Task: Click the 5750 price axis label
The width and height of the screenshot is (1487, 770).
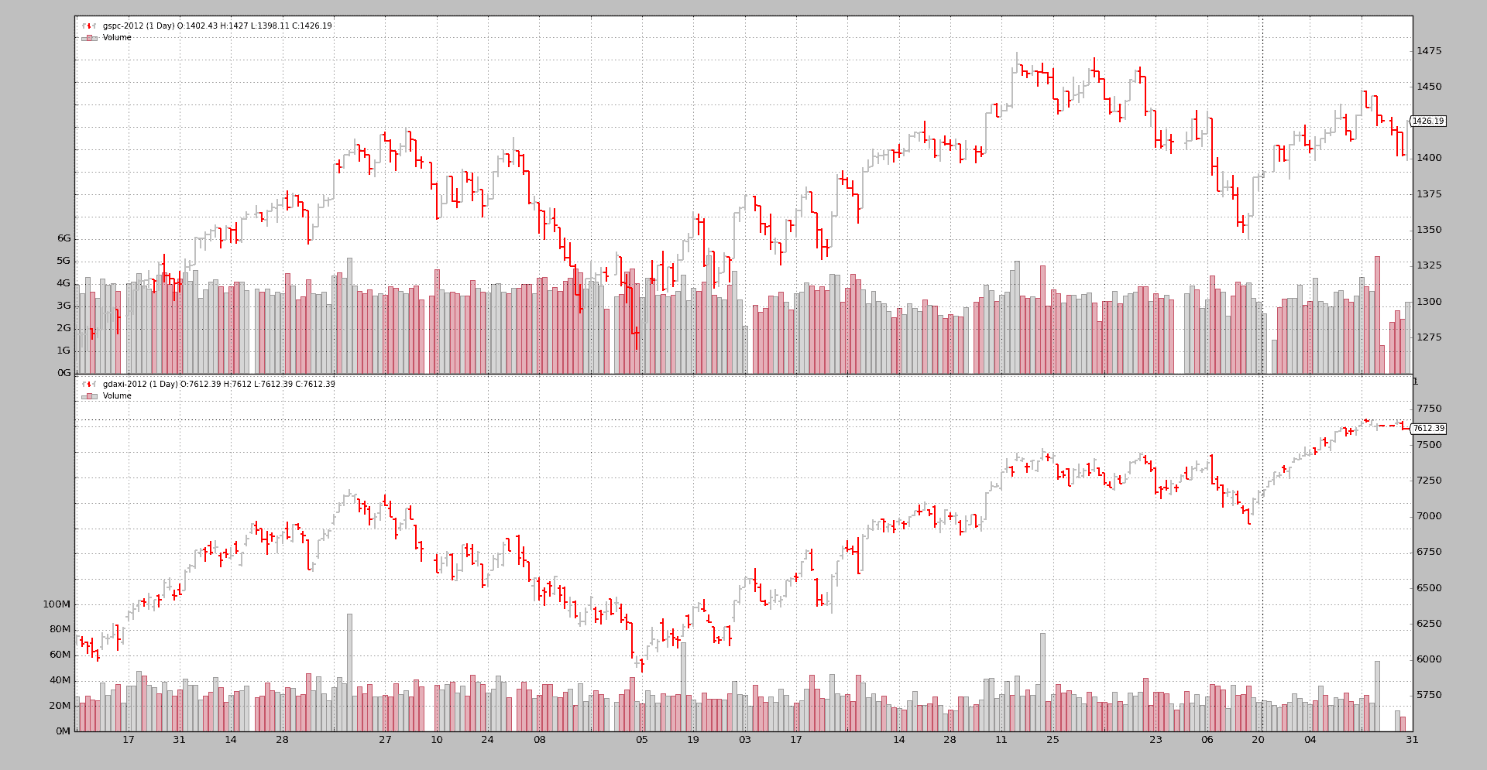Action: pos(1429,695)
